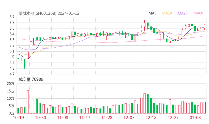The height and width of the screenshot is (124, 209).
Task: Click the 5.4 price axis label
Action: point(12,34)
